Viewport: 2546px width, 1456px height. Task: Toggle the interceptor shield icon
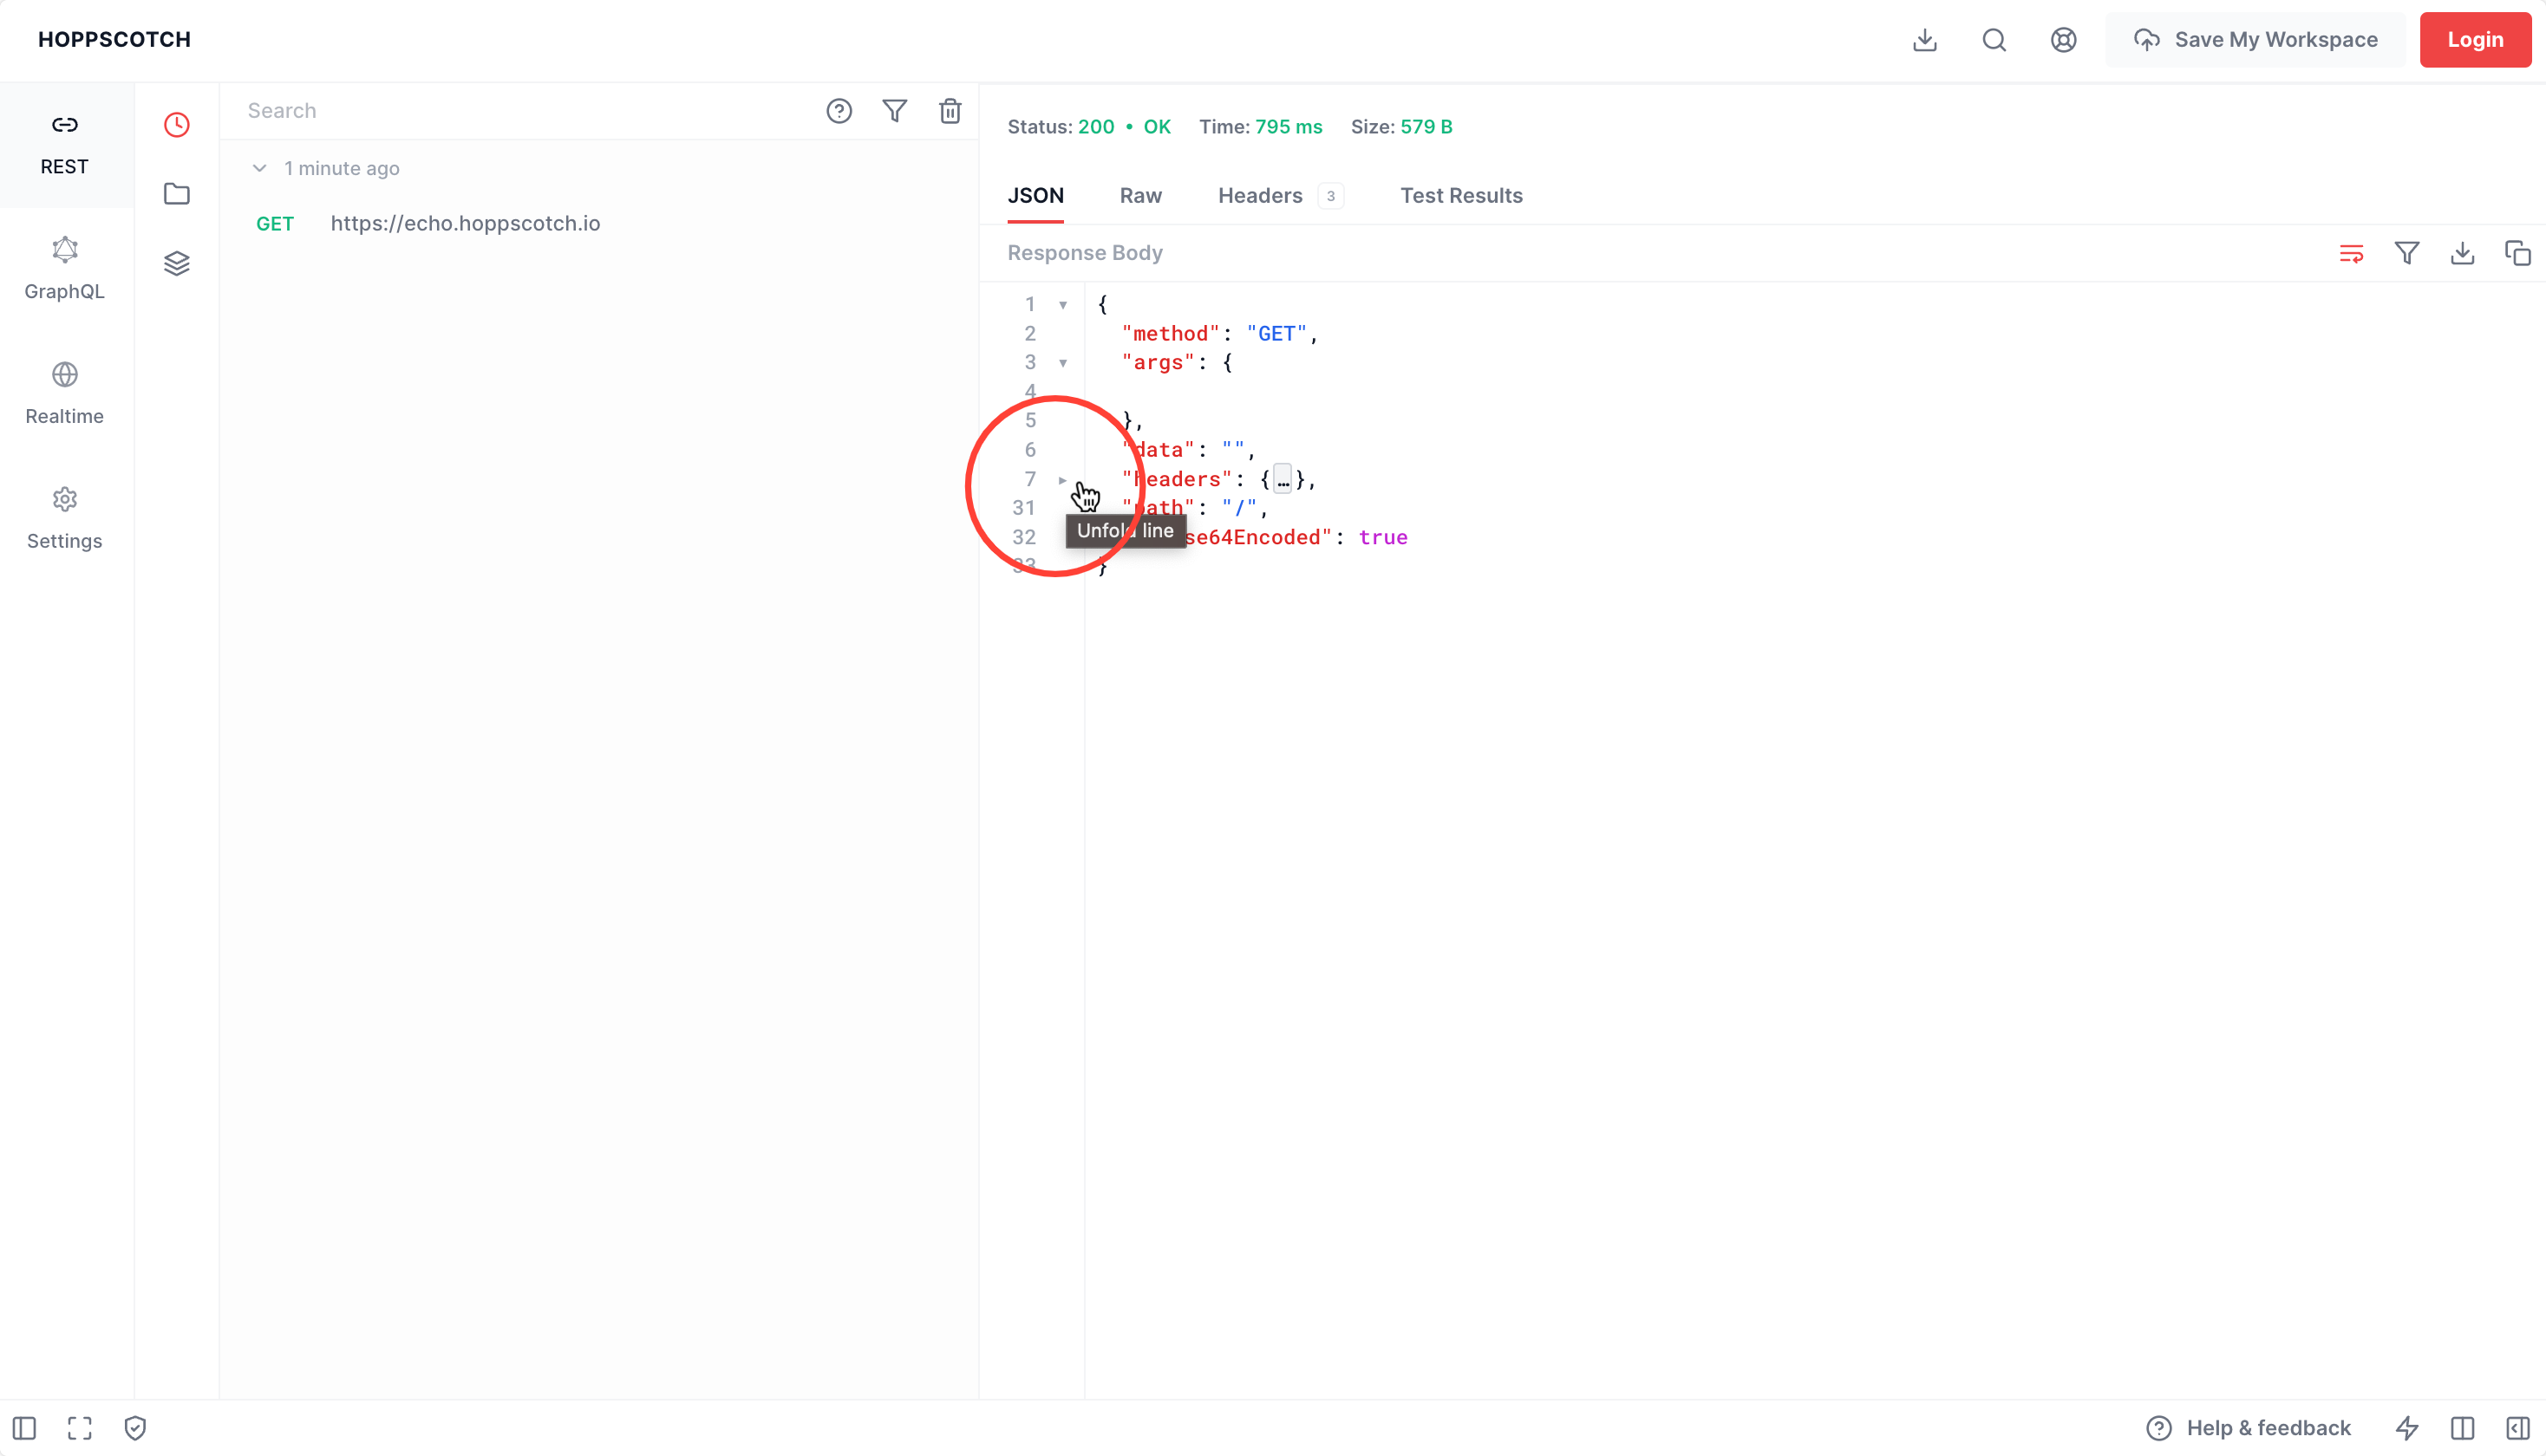coord(135,1428)
